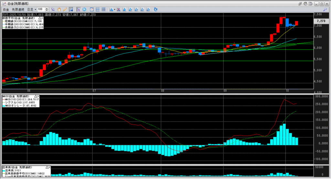The height and width of the screenshot is (179, 331).
Task: Open the 先限連続 contract menu
Action: point(19,9)
